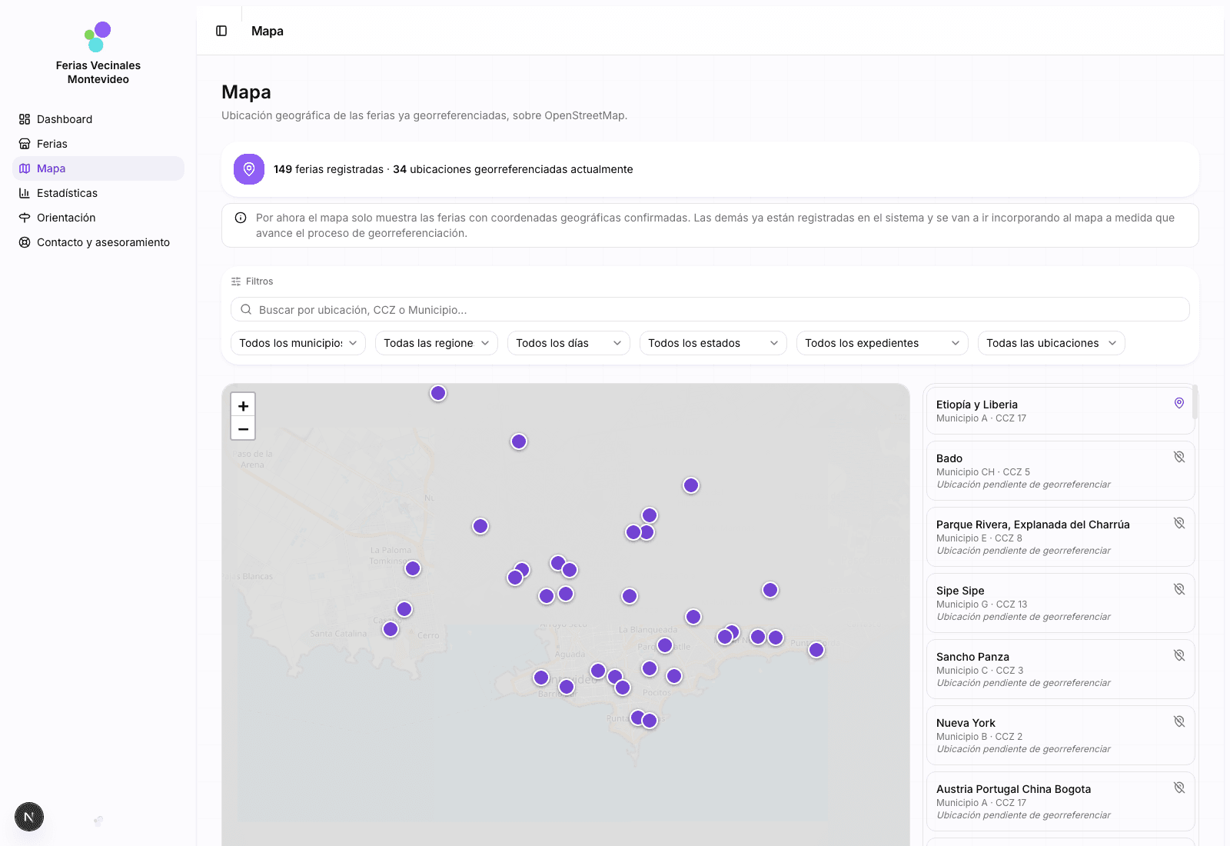Viewport: 1230px width, 846px height.
Task: Click the pin-off icon on Bado card
Action: (x=1179, y=457)
